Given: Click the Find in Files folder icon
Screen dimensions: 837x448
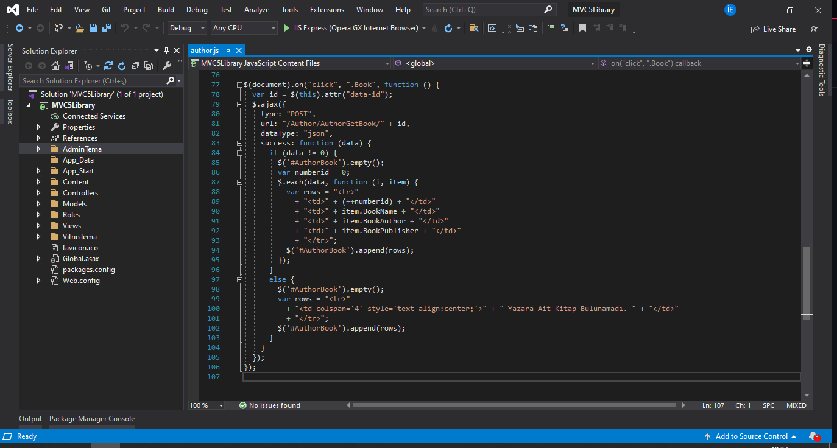Looking at the screenshot, I should pos(473,28).
